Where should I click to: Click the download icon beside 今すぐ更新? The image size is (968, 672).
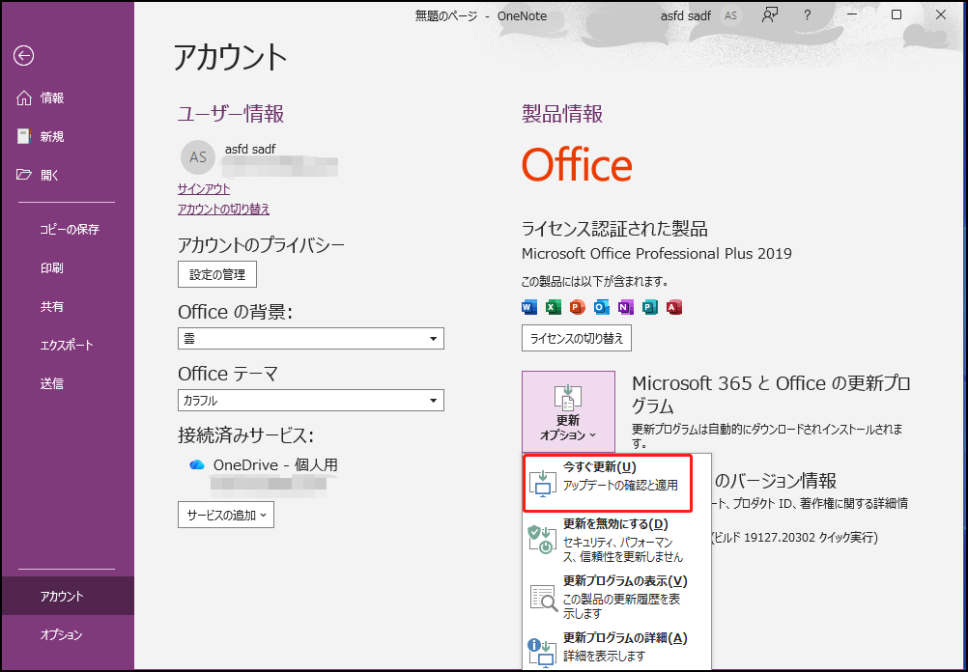(x=543, y=483)
